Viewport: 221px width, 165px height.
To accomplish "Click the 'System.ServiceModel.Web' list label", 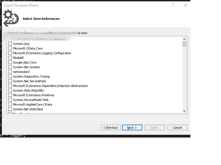I will click(x=31, y=100).
